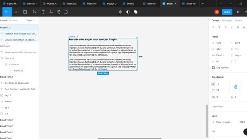
Task: Select the Frame tool
Action: (16, 12)
